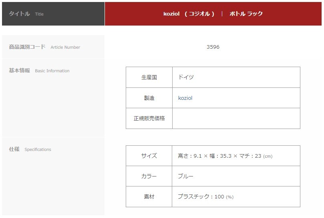Select the title text 'koziol (コジオル) | ボトル ラック'
The width and height of the screenshot is (324, 218).
pyautogui.click(x=213, y=14)
